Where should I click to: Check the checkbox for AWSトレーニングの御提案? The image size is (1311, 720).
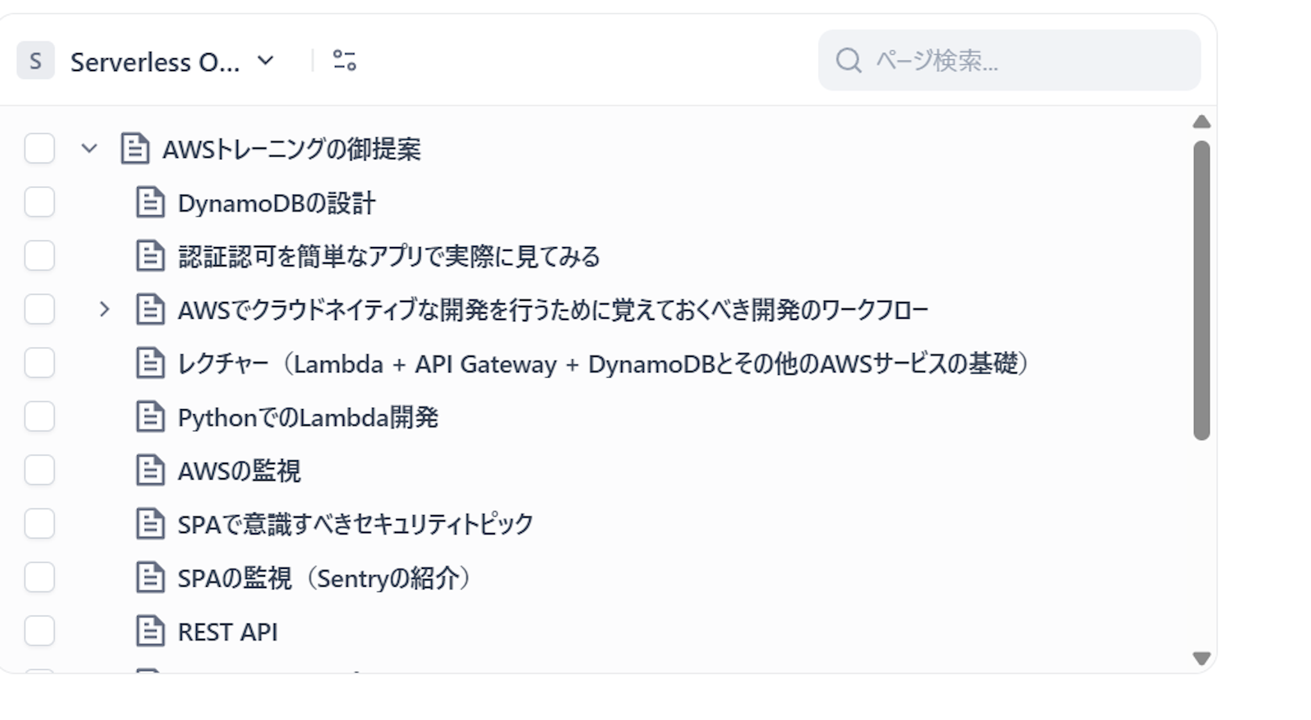click(39, 148)
